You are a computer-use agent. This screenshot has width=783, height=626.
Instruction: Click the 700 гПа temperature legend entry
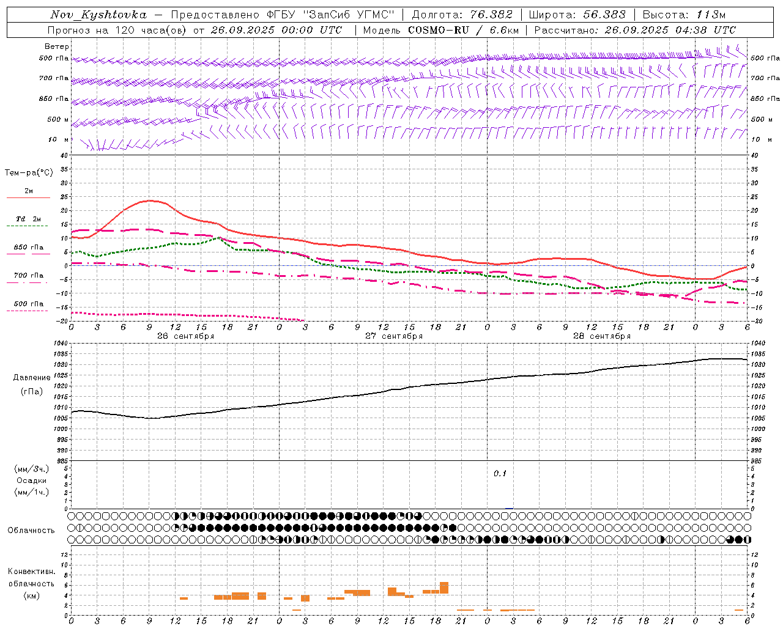[x=28, y=276]
